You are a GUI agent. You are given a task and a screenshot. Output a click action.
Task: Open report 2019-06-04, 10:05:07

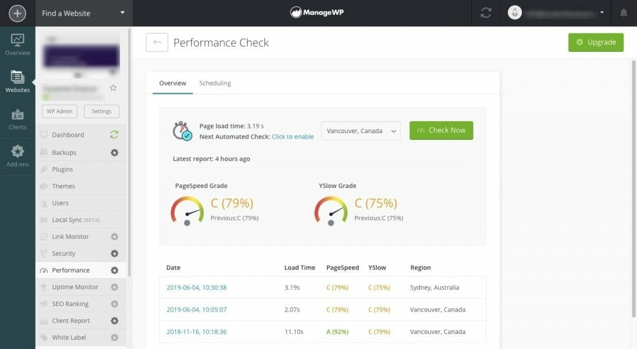tap(197, 310)
